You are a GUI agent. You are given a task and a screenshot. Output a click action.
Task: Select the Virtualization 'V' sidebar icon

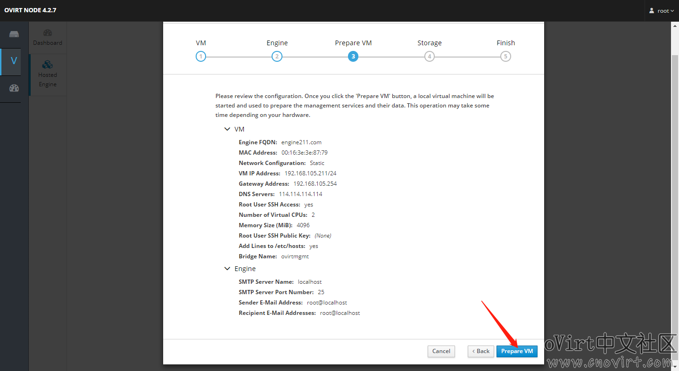point(14,61)
